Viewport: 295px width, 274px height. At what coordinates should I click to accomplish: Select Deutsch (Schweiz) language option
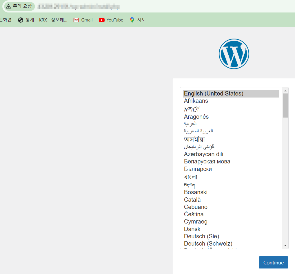coord(231,244)
